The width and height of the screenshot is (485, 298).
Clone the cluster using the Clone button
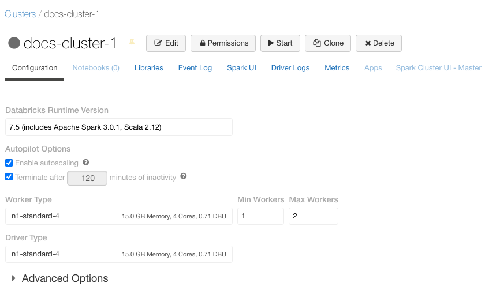328,43
